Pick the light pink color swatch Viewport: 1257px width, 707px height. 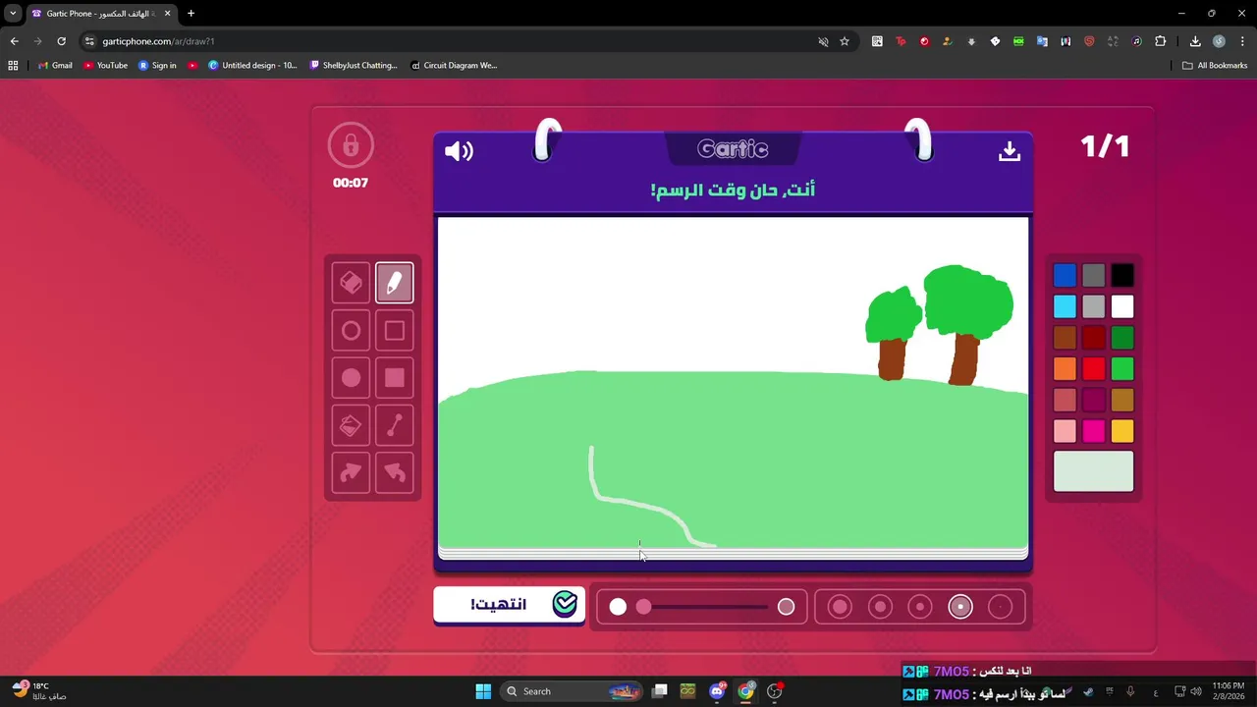(1065, 431)
